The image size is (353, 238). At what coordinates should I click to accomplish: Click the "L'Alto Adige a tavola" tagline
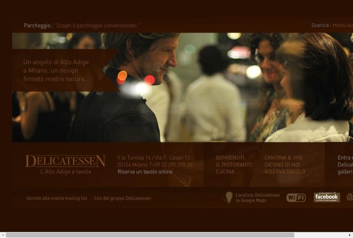pyautogui.click(x=66, y=172)
